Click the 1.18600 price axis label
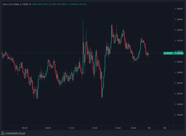 pyautogui.click(x=179, y=72)
